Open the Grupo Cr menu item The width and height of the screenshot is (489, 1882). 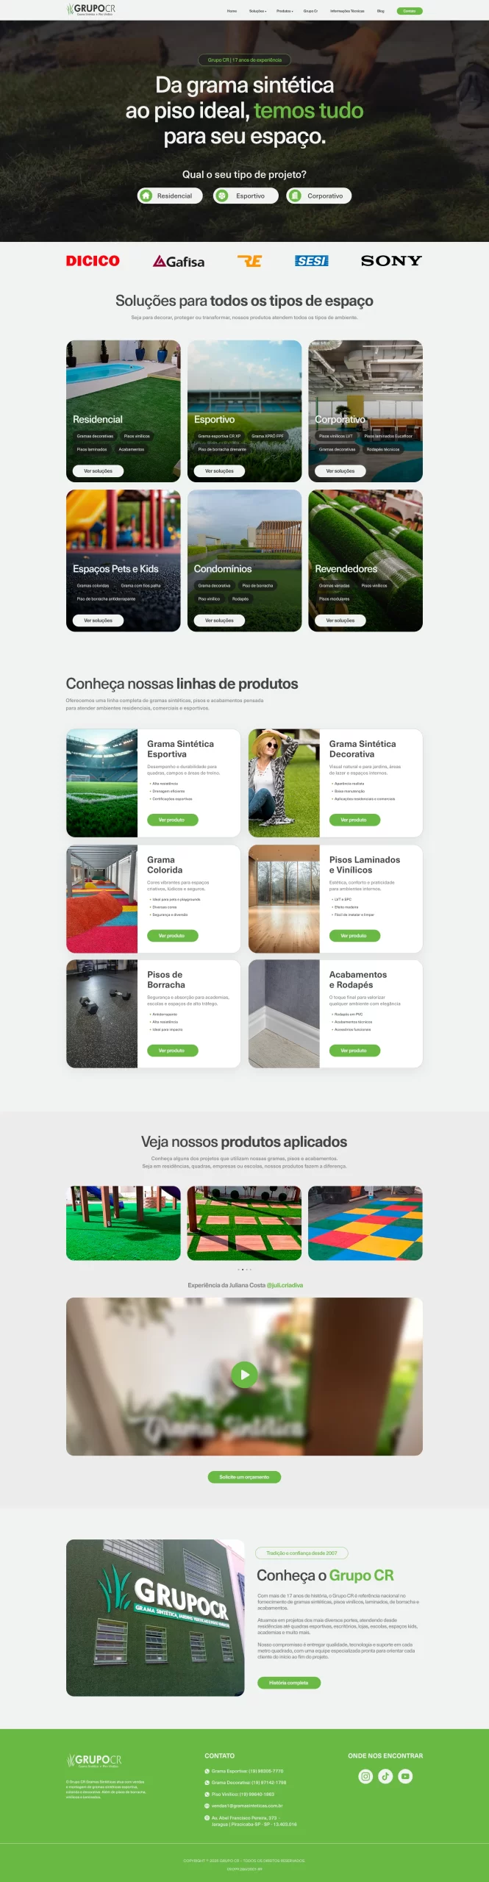310,11
